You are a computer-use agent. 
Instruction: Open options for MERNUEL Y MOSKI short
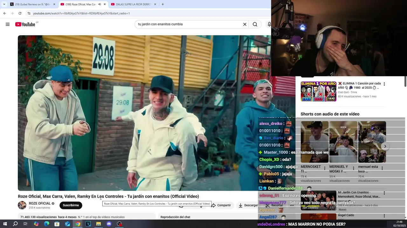coord(354,168)
